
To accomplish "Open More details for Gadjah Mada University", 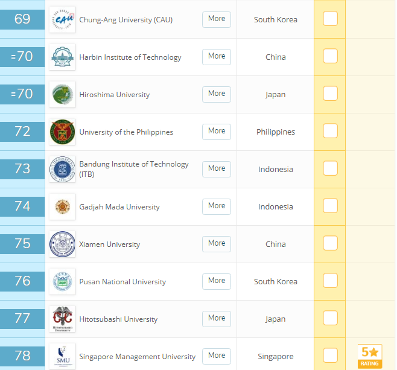I will 217,206.
